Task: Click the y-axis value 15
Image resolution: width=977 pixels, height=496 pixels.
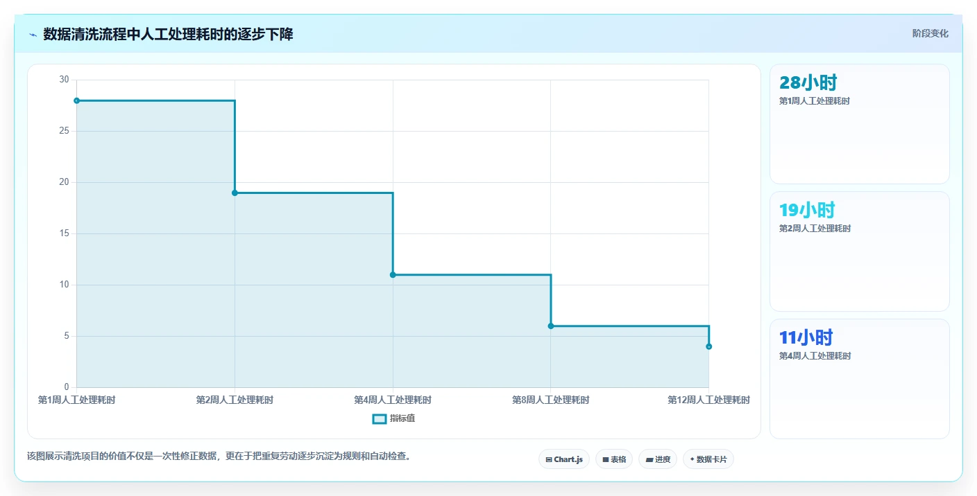Action: [65, 233]
